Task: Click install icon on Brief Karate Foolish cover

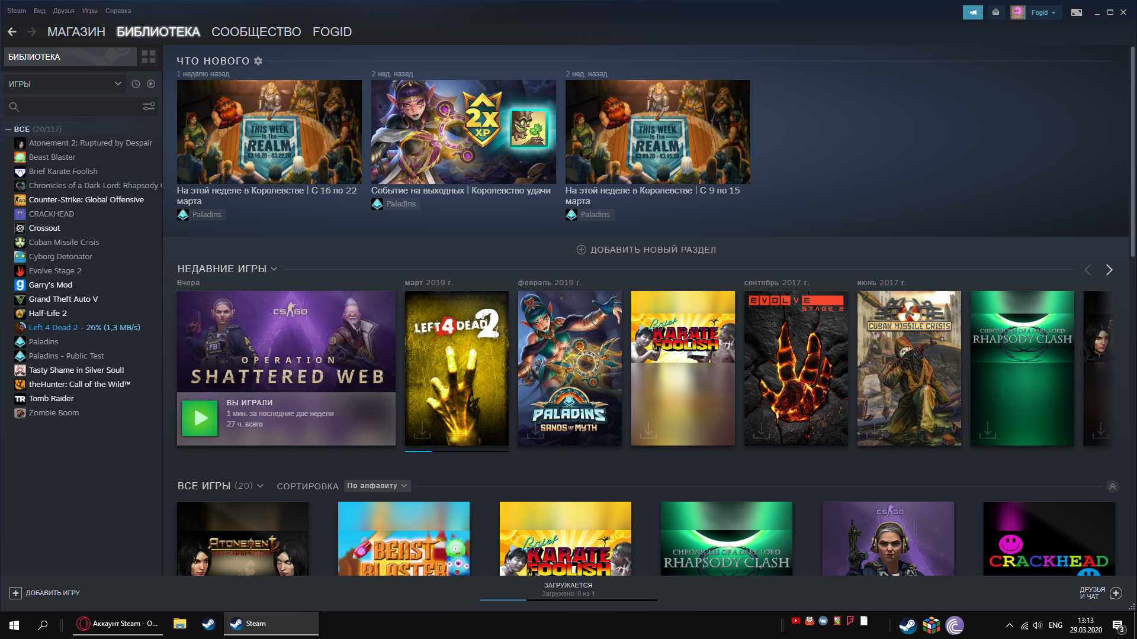Action: 648,430
